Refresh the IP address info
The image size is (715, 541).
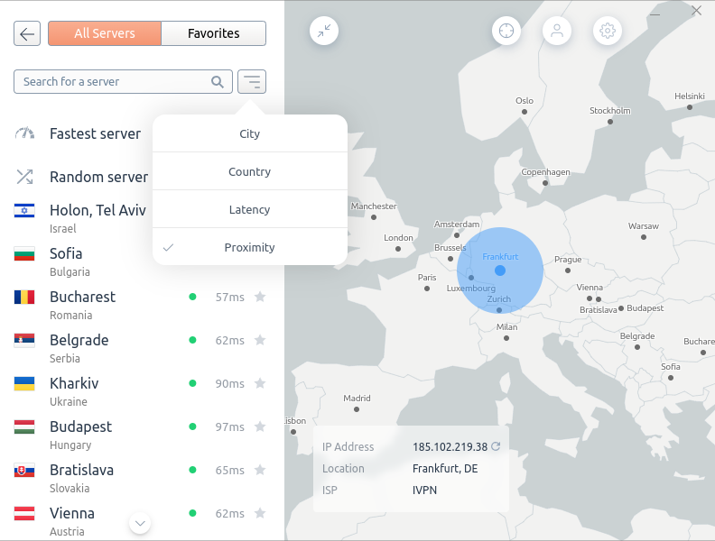click(496, 446)
